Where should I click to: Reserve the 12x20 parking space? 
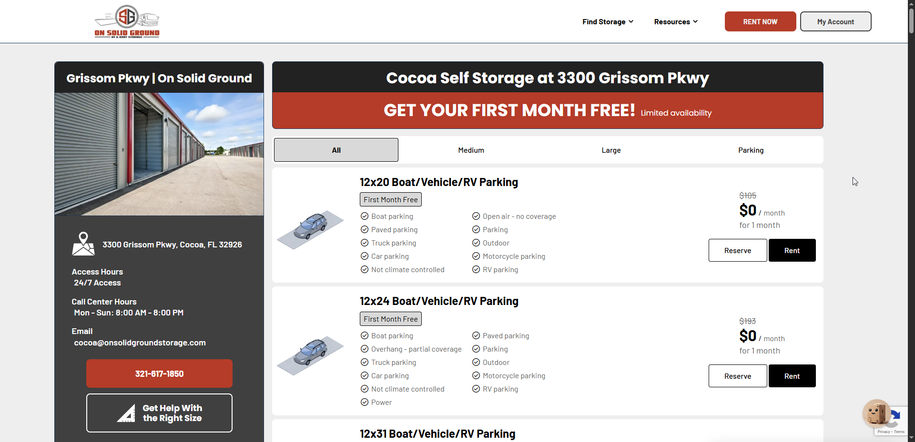tap(737, 250)
